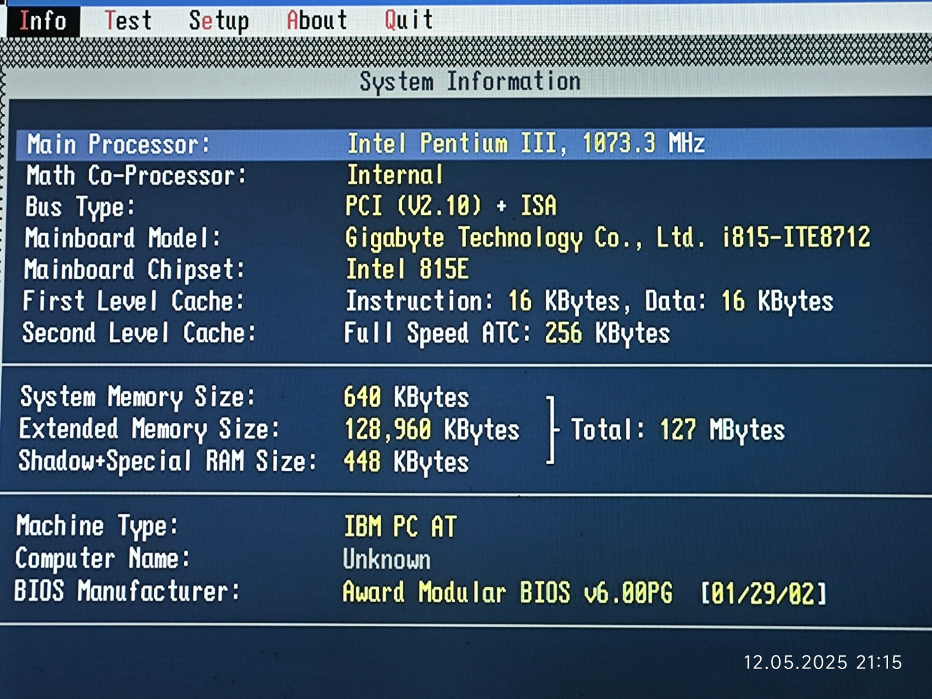Click the System Memory Size label

[137, 397]
